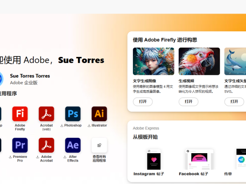The width and height of the screenshot is (246, 184).
Task: Open 文字生成图像 with its 打开 button
Action: tap(143, 102)
